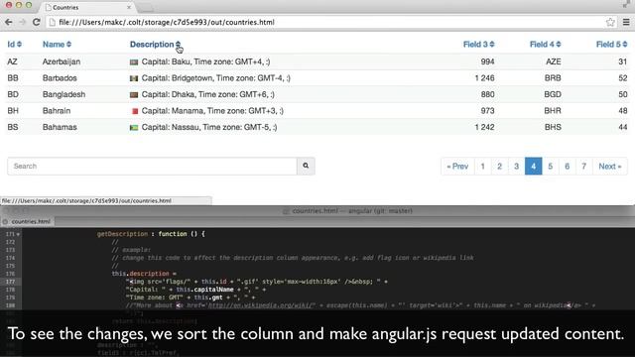Click the BGD code cell
635x357 pixels.
[553, 94]
